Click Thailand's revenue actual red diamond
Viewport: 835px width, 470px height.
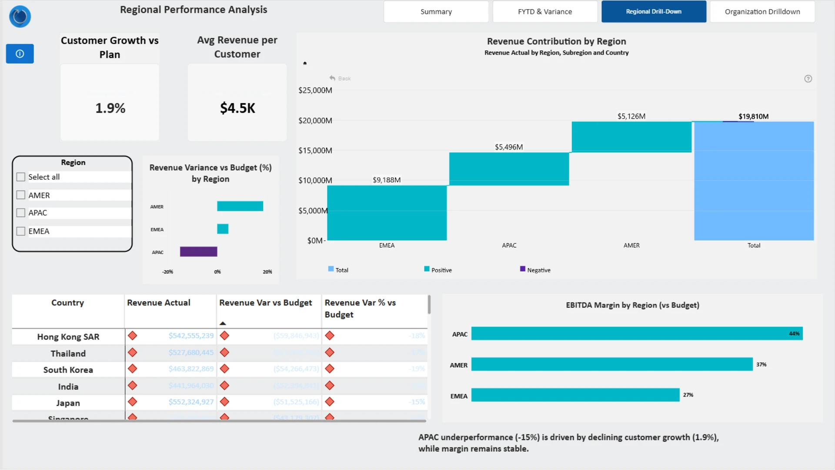coord(133,352)
